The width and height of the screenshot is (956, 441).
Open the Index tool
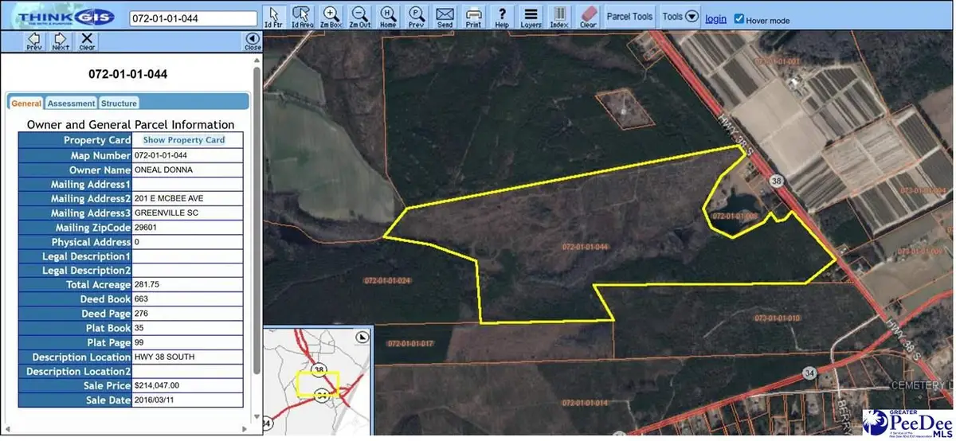559,16
